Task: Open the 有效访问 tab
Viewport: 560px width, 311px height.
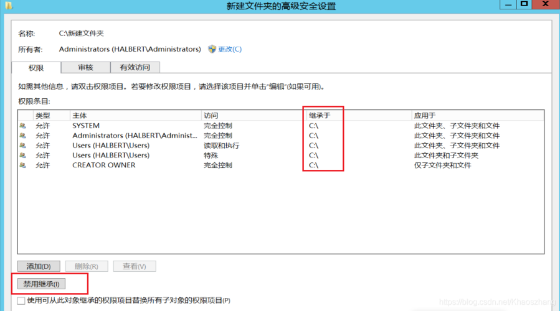Action: (135, 67)
